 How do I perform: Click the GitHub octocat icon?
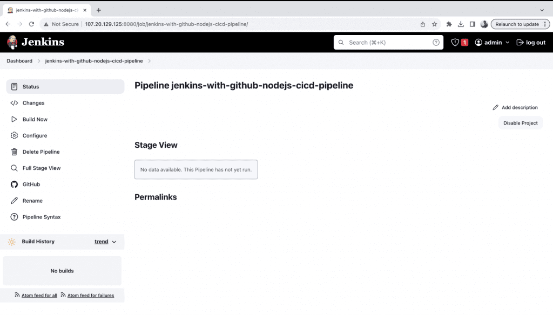14,184
